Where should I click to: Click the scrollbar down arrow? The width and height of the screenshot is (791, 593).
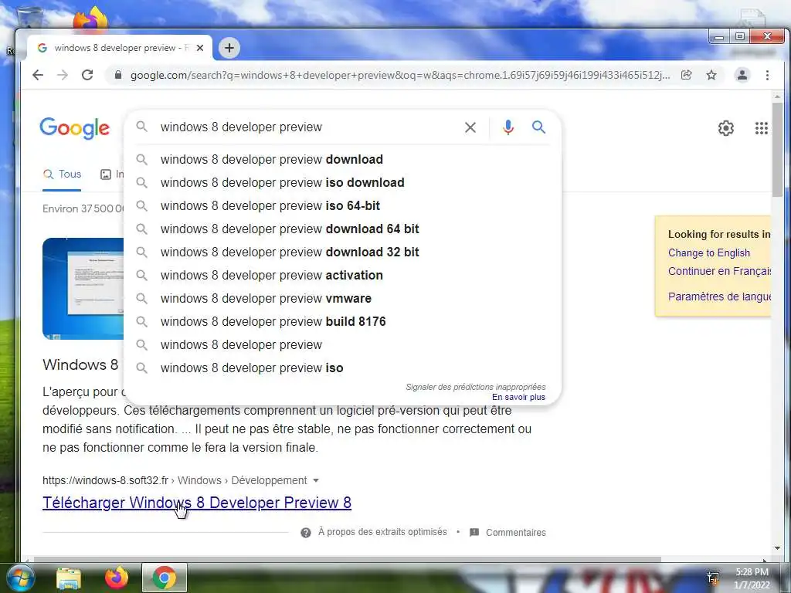(777, 548)
